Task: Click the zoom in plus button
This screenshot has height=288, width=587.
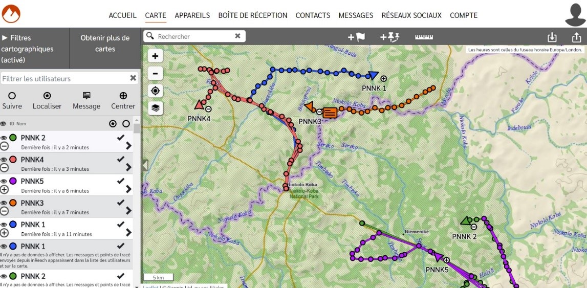Action: (x=155, y=56)
